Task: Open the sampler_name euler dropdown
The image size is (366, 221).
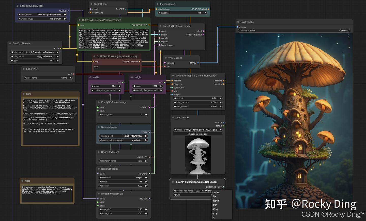Action: tap(123, 161)
